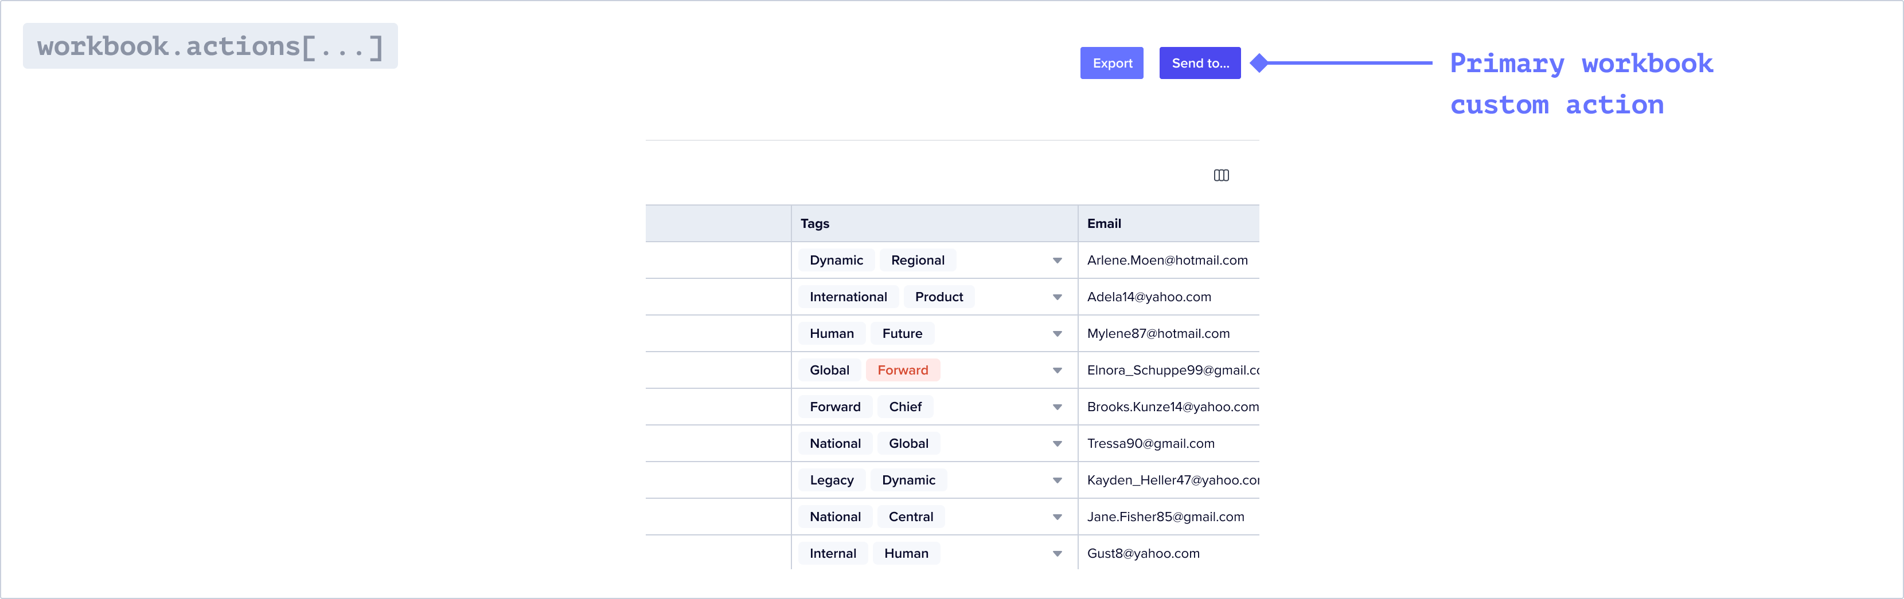Click the Central tag in Jane.Fisher85's row

click(911, 517)
